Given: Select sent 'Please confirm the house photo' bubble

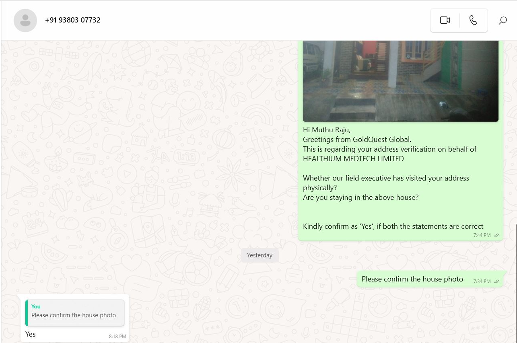Looking at the screenshot, I should tap(412, 279).
